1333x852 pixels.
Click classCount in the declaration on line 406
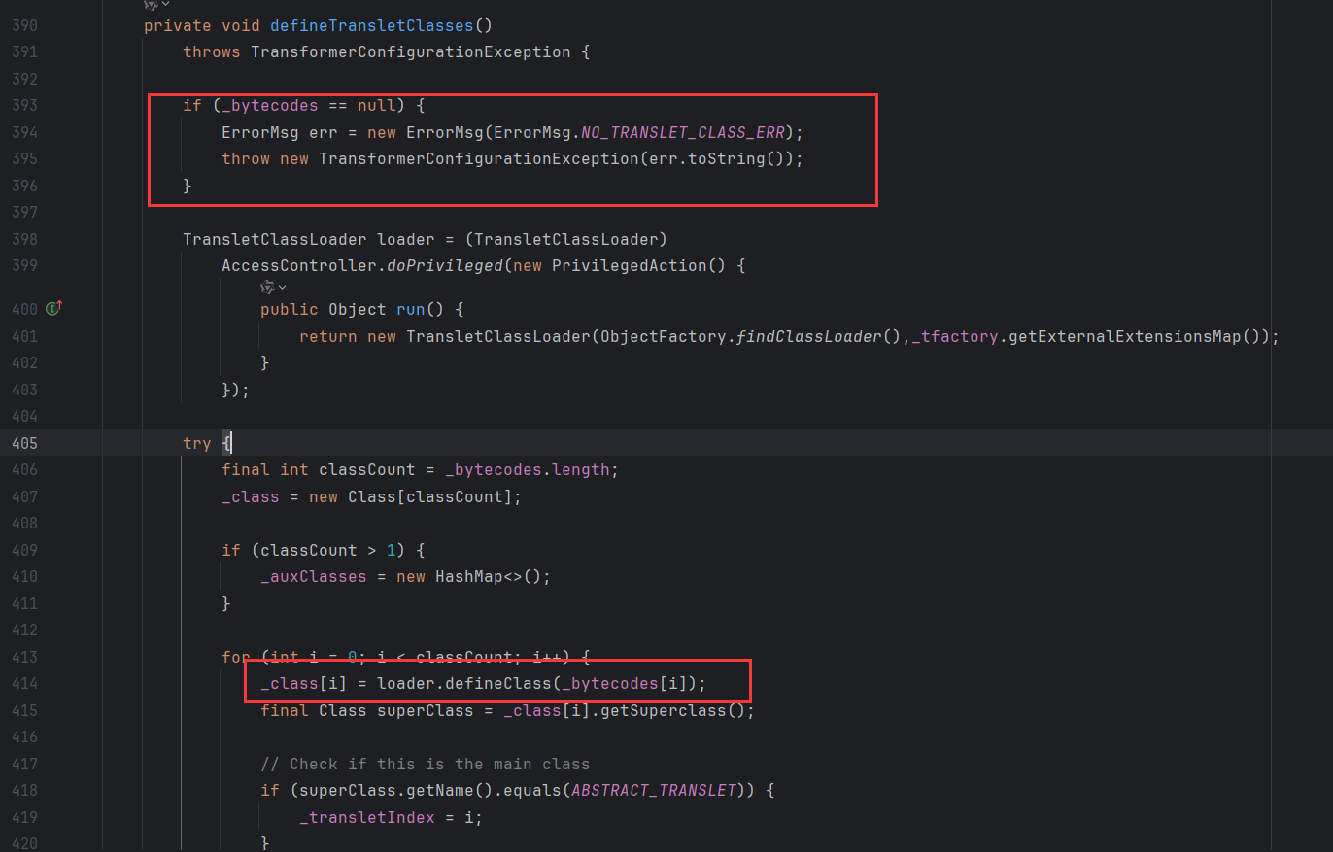click(x=367, y=469)
